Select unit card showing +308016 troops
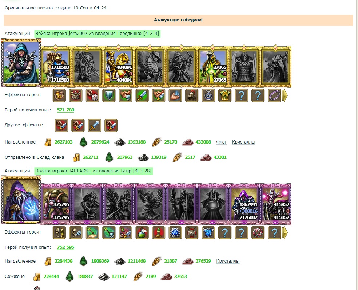 (x=244, y=204)
